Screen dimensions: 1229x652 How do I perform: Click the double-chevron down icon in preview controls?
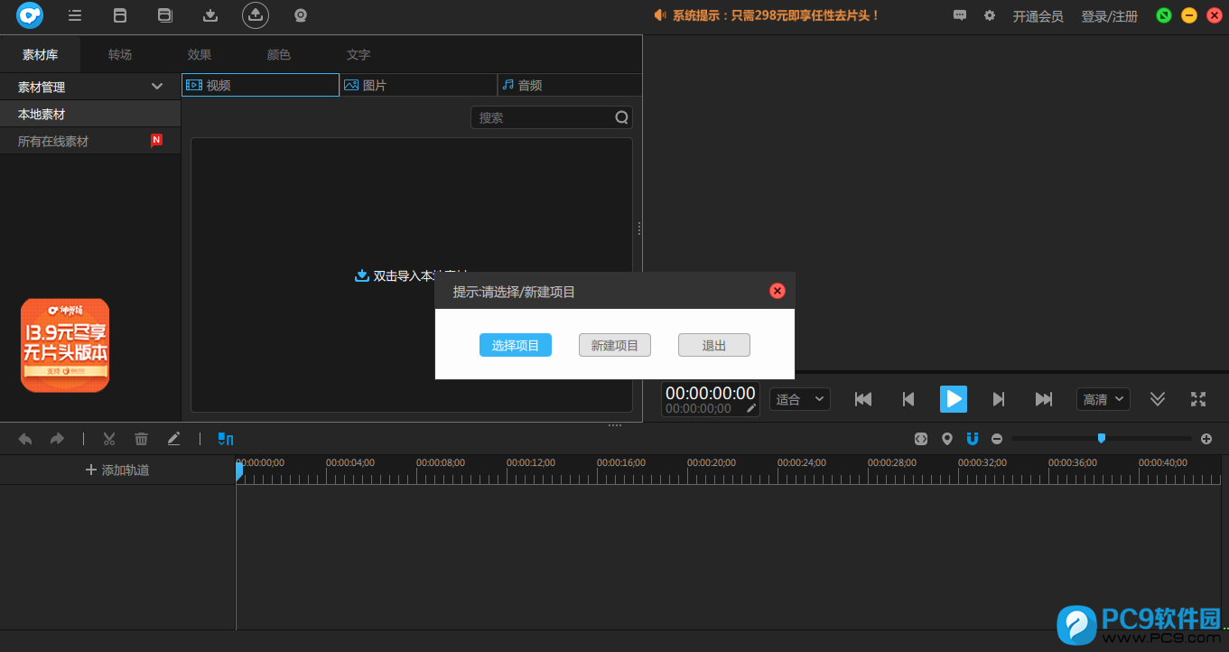click(1158, 399)
